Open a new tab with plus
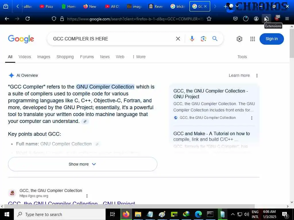 pos(225,7)
